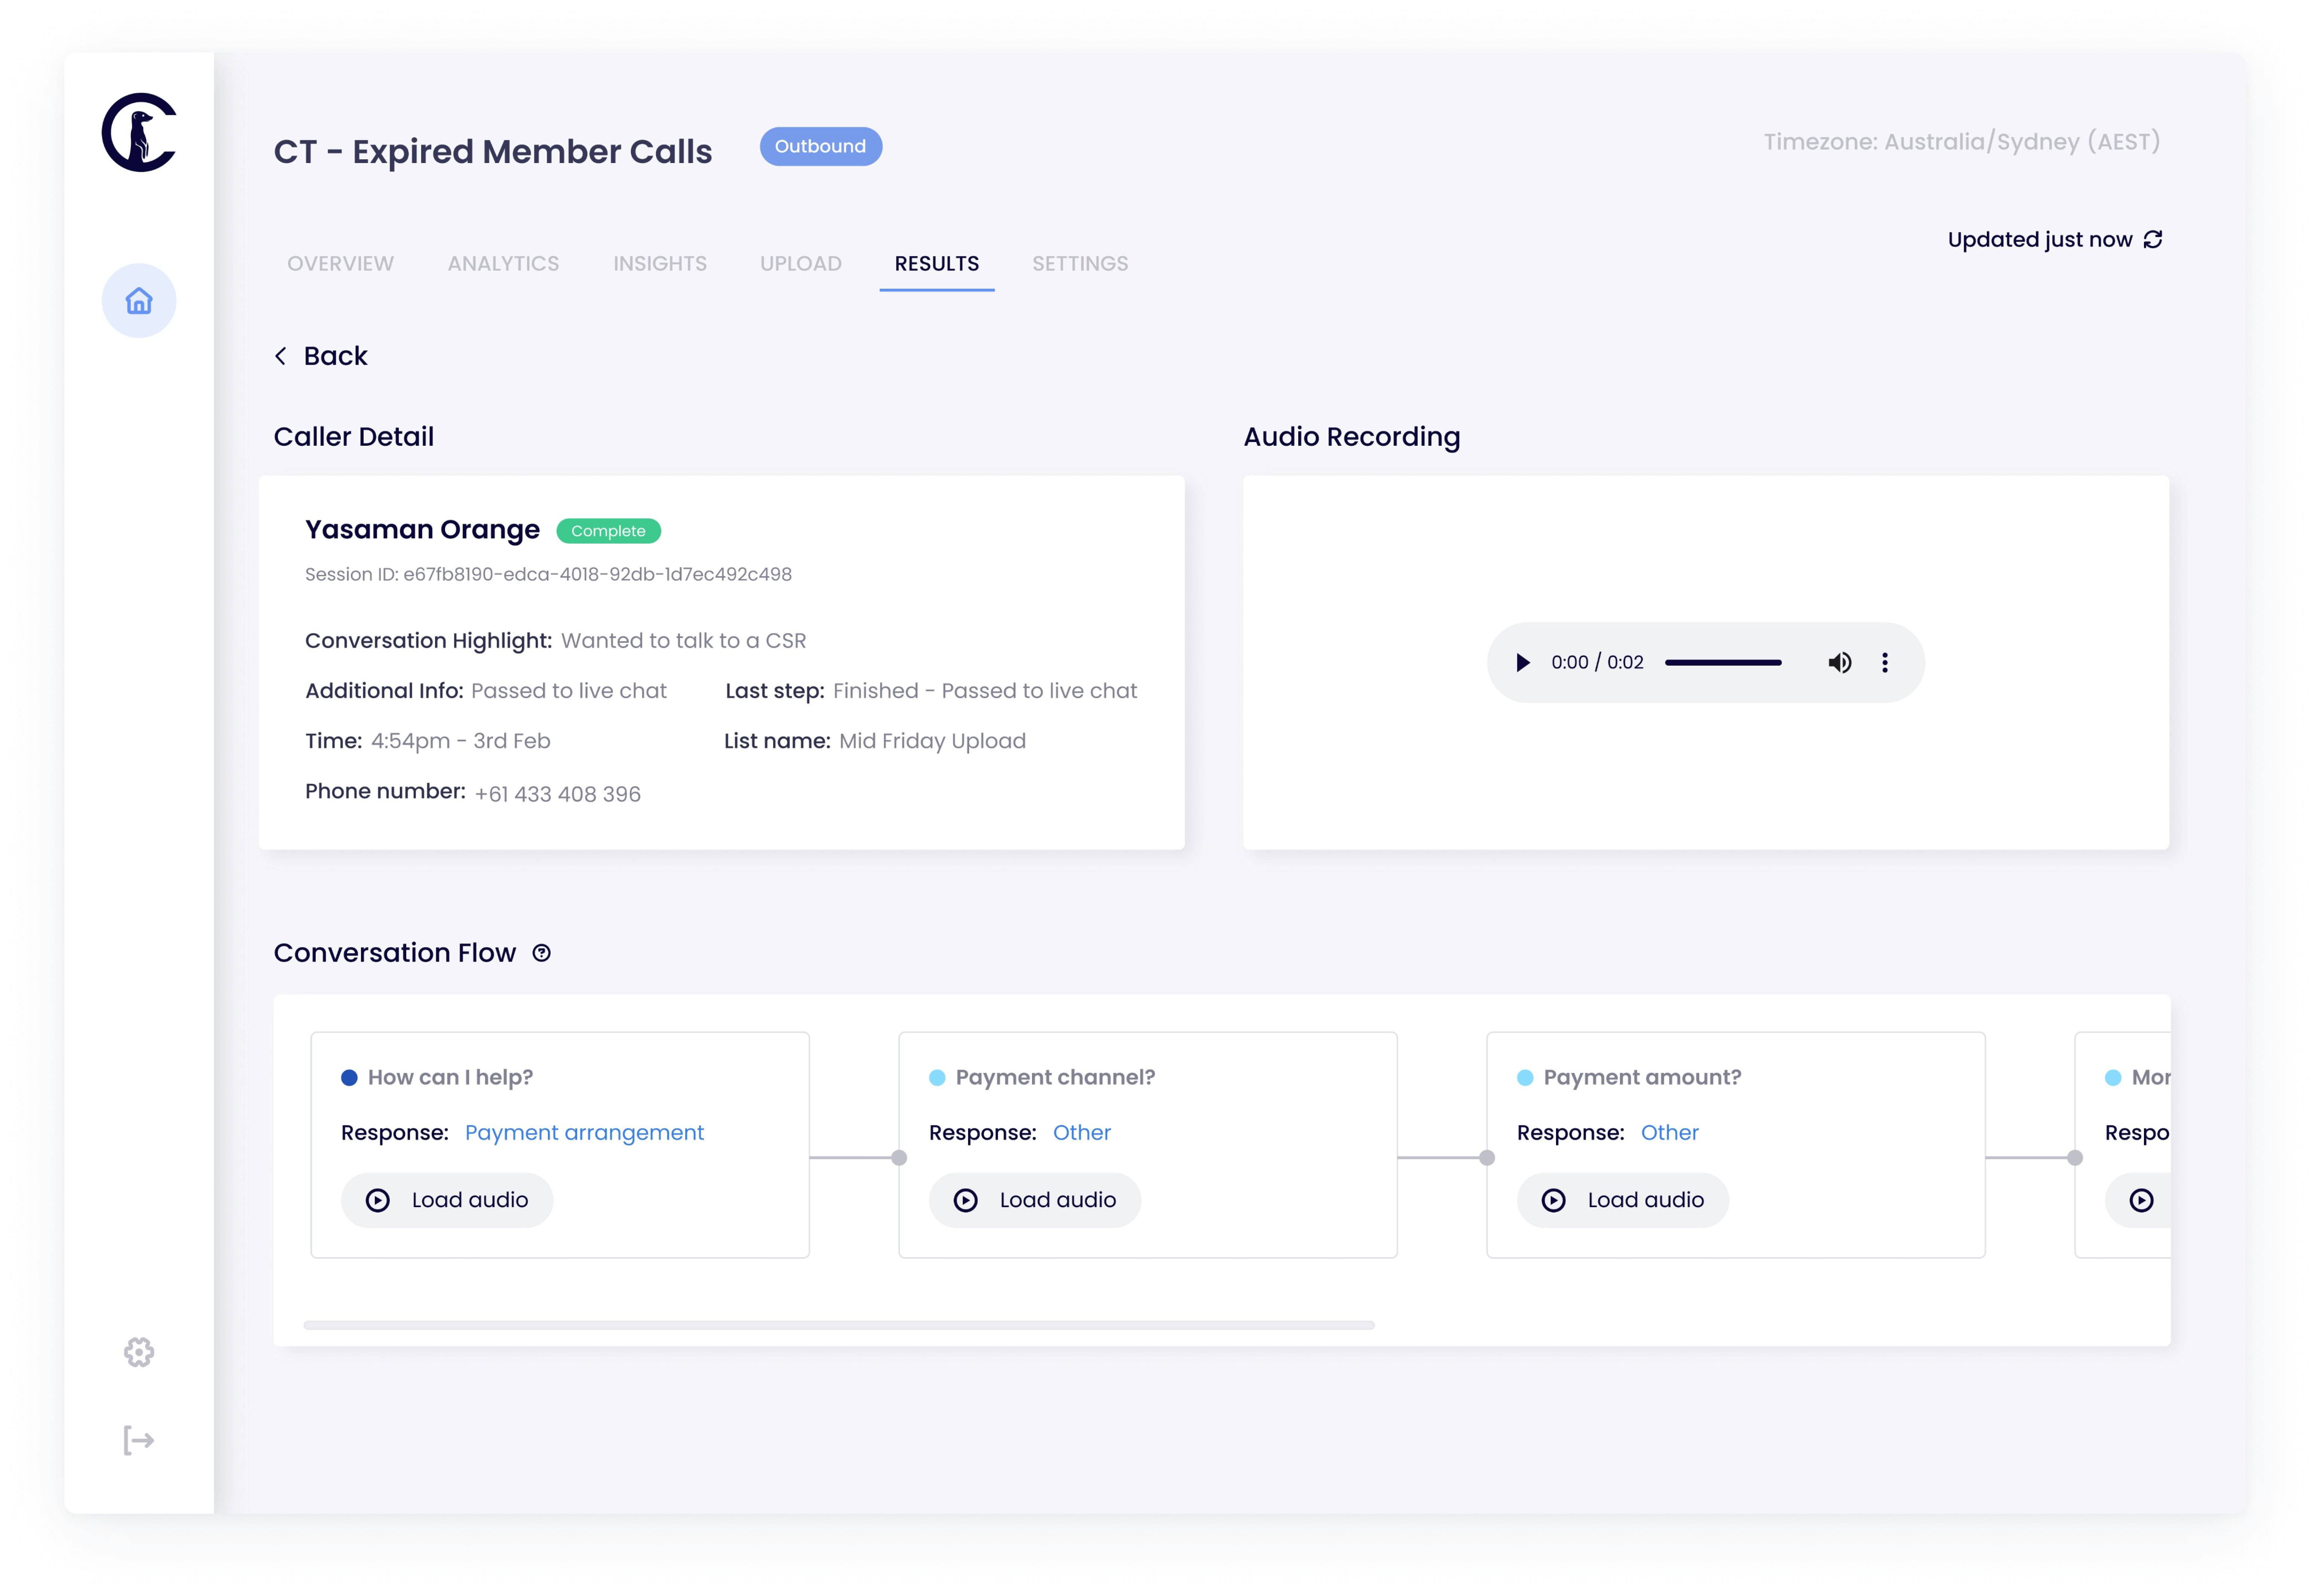Click the Updated just now text
2316x1596 pixels.
tap(2040, 240)
